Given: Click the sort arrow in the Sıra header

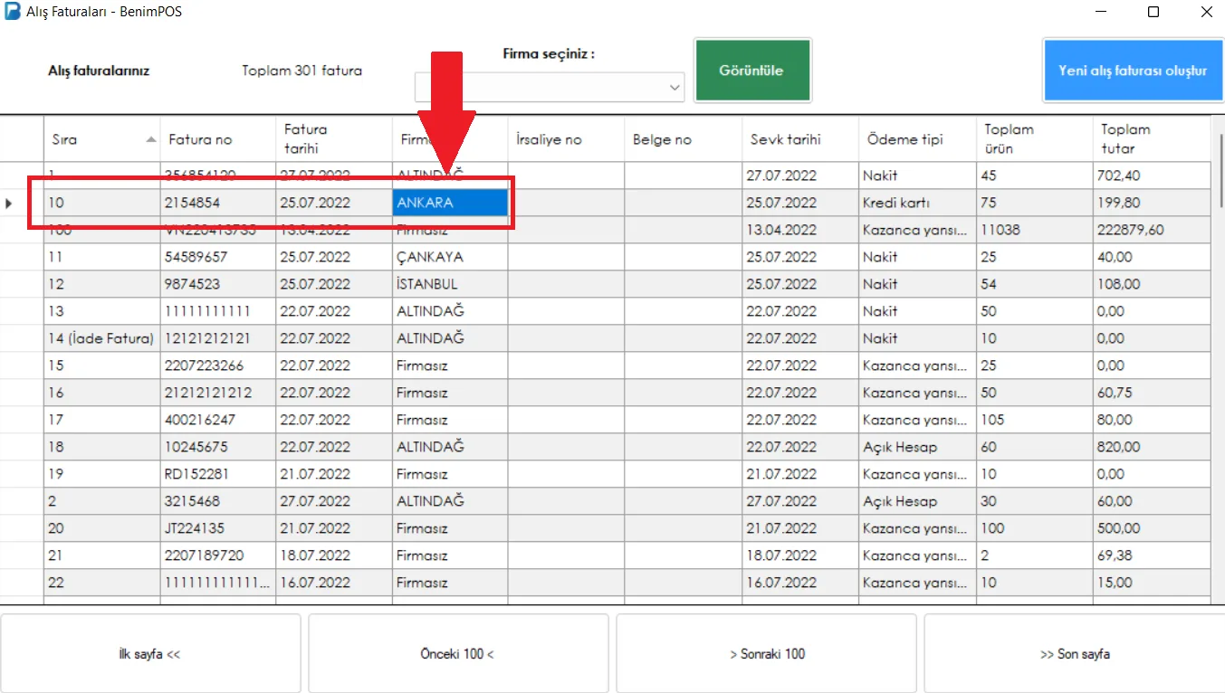Looking at the screenshot, I should click(x=150, y=139).
